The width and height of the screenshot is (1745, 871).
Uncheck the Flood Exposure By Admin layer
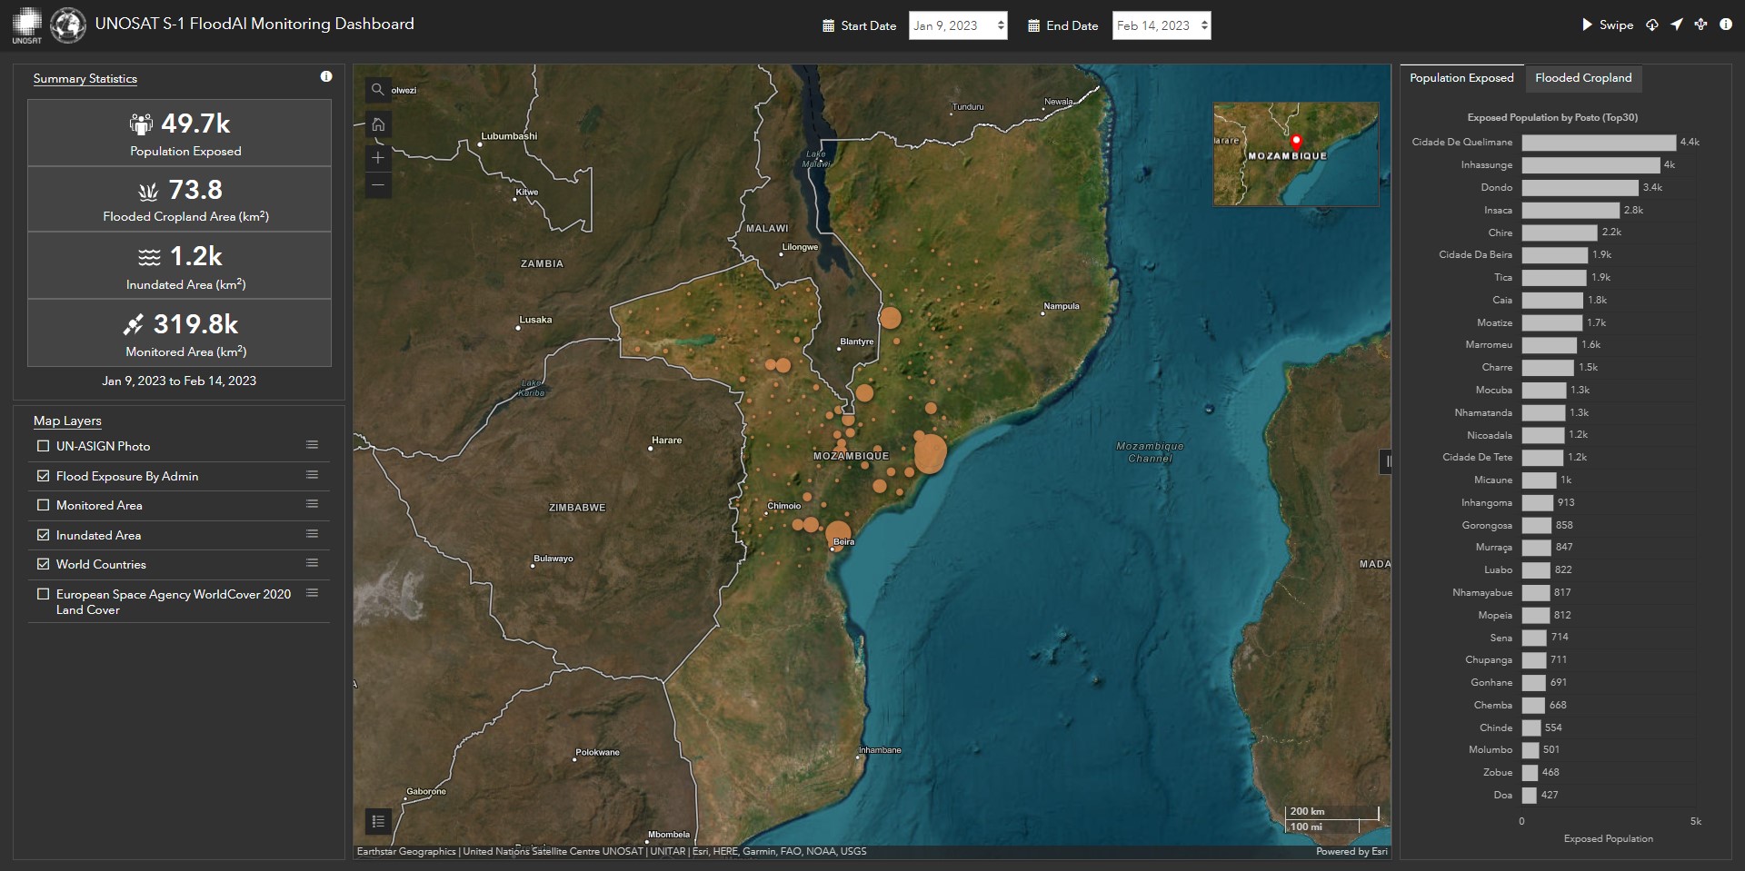[x=43, y=476]
